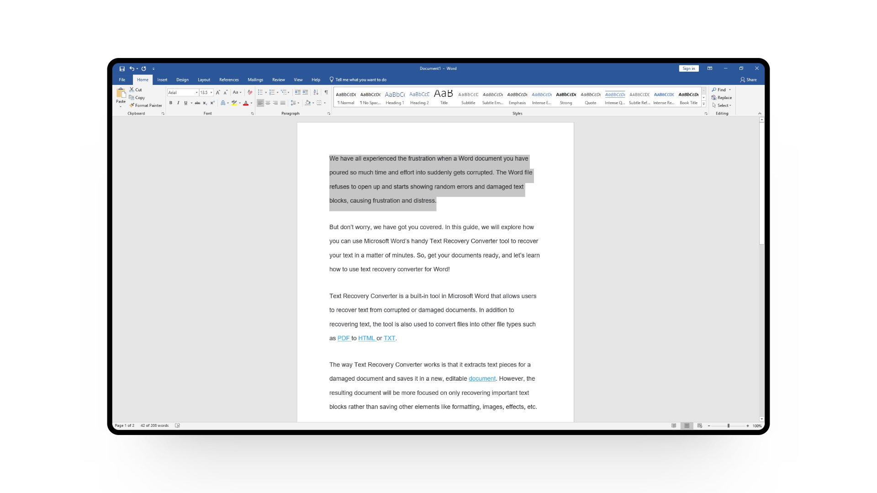Click the Clear All Formatting eraser icon
Screen dimensions: 877x493
click(x=250, y=92)
